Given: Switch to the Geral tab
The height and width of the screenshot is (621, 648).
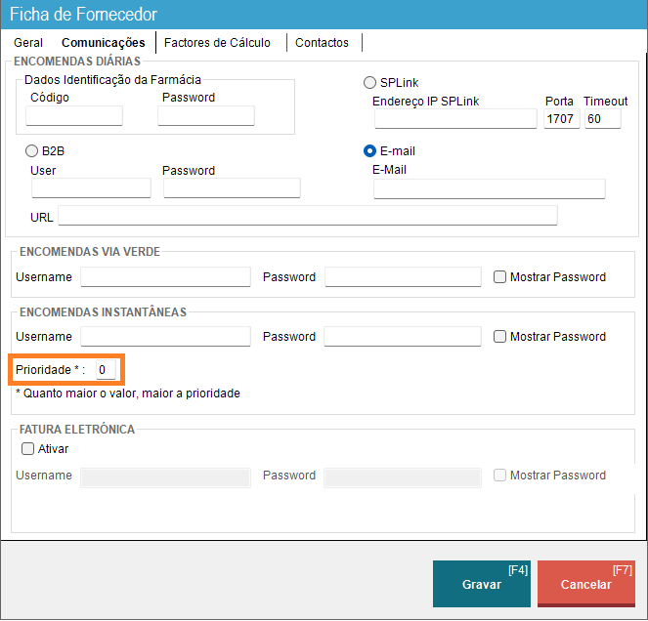Looking at the screenshot, I should click(x=28, y=43).
